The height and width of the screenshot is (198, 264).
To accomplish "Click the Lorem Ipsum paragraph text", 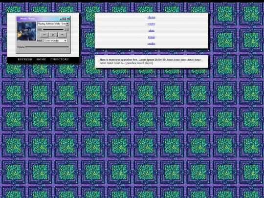I will coord(150,61).
